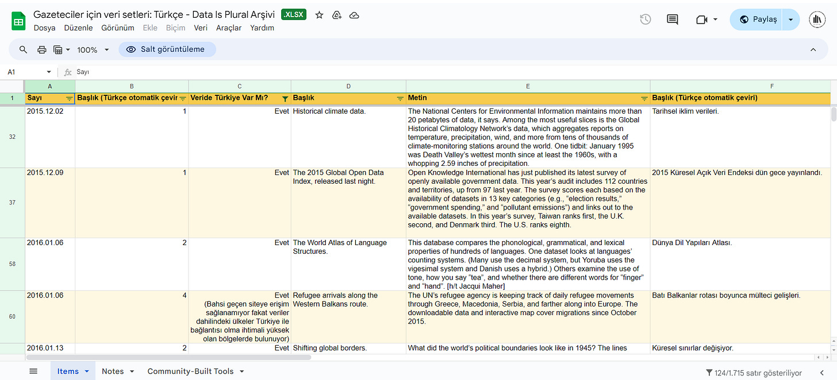The height and width of the screenshot is (380, 837).
Task: Open the Dosya menu
Action: pos(45,28)
